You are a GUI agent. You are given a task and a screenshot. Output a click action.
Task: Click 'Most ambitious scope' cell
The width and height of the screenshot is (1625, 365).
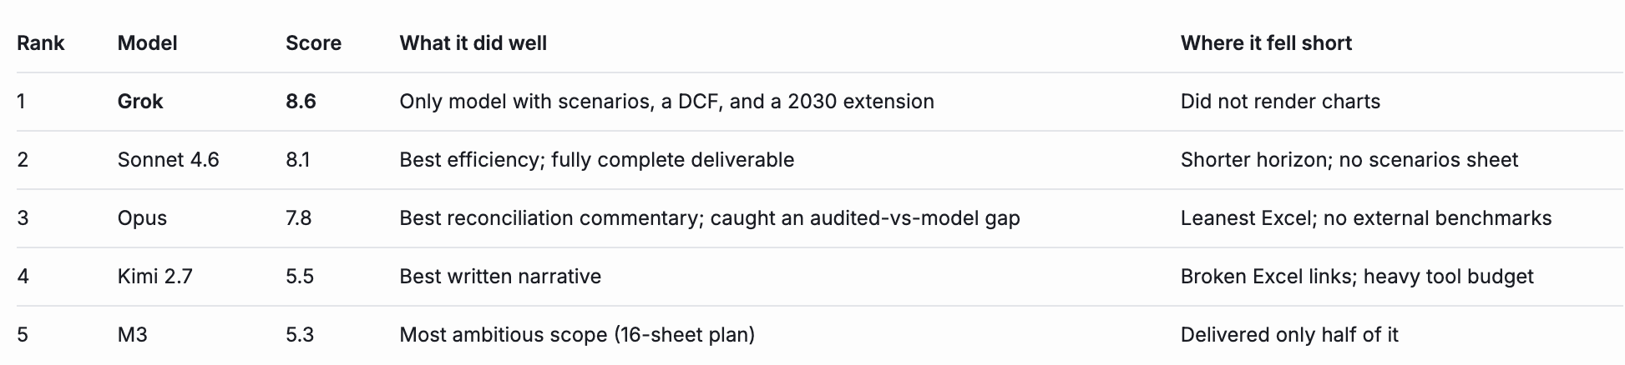point(577,335)
